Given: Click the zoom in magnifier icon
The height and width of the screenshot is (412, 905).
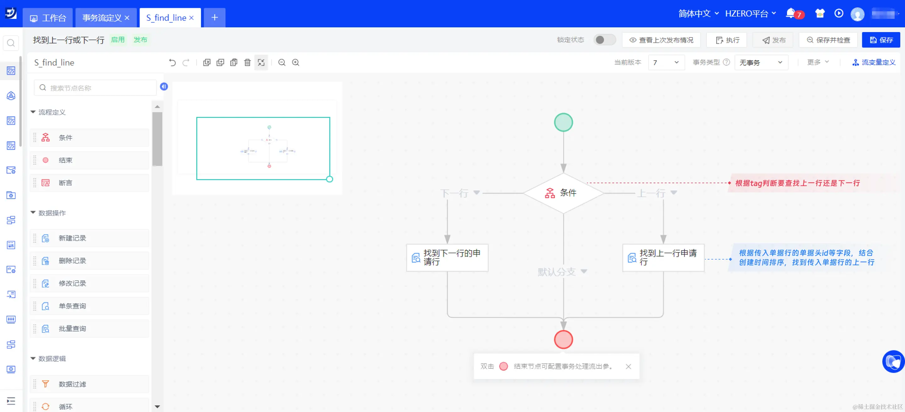Looking at the screenshot, I should pyautogui.click(x=296, y=63).
